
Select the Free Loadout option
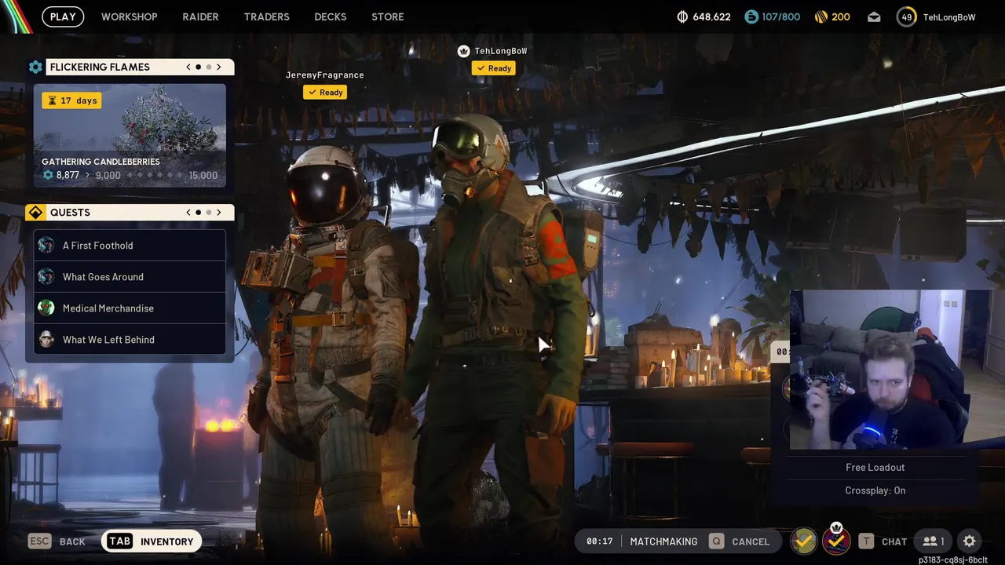875,468
